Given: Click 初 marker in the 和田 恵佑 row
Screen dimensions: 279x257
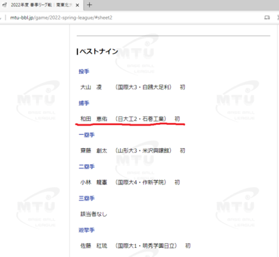Looking at the screenshot, I should pos(177,119).
